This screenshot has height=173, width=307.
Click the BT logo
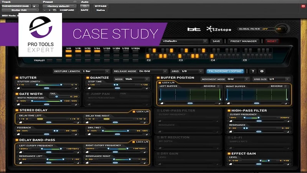[x=194, y=29]
